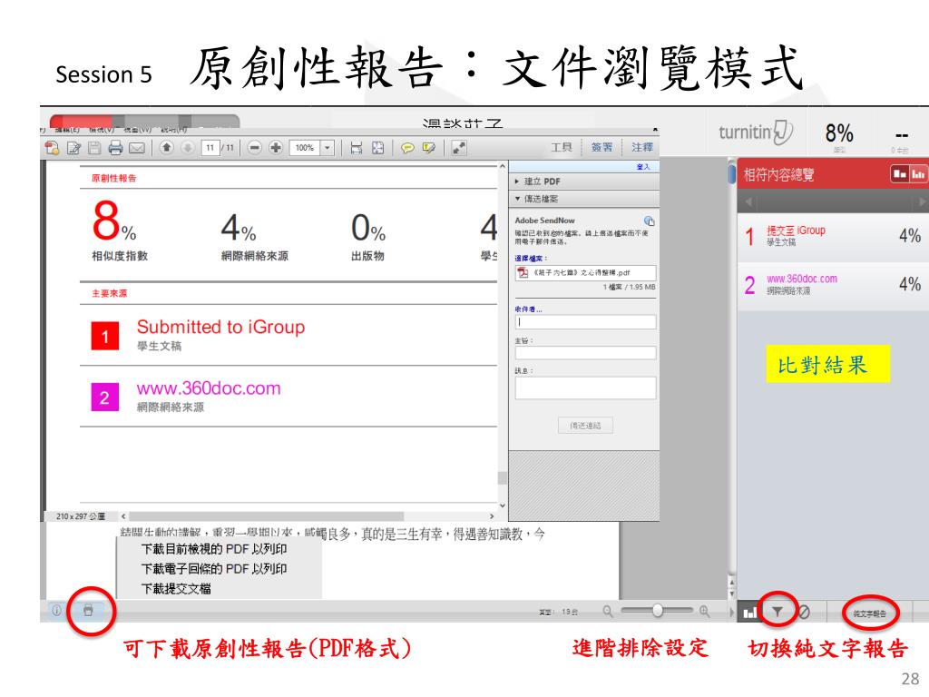Viewport: 929px width, 697px height.
Task: Click the 收件者 recipient input field
Action: (x=585, y=322)
